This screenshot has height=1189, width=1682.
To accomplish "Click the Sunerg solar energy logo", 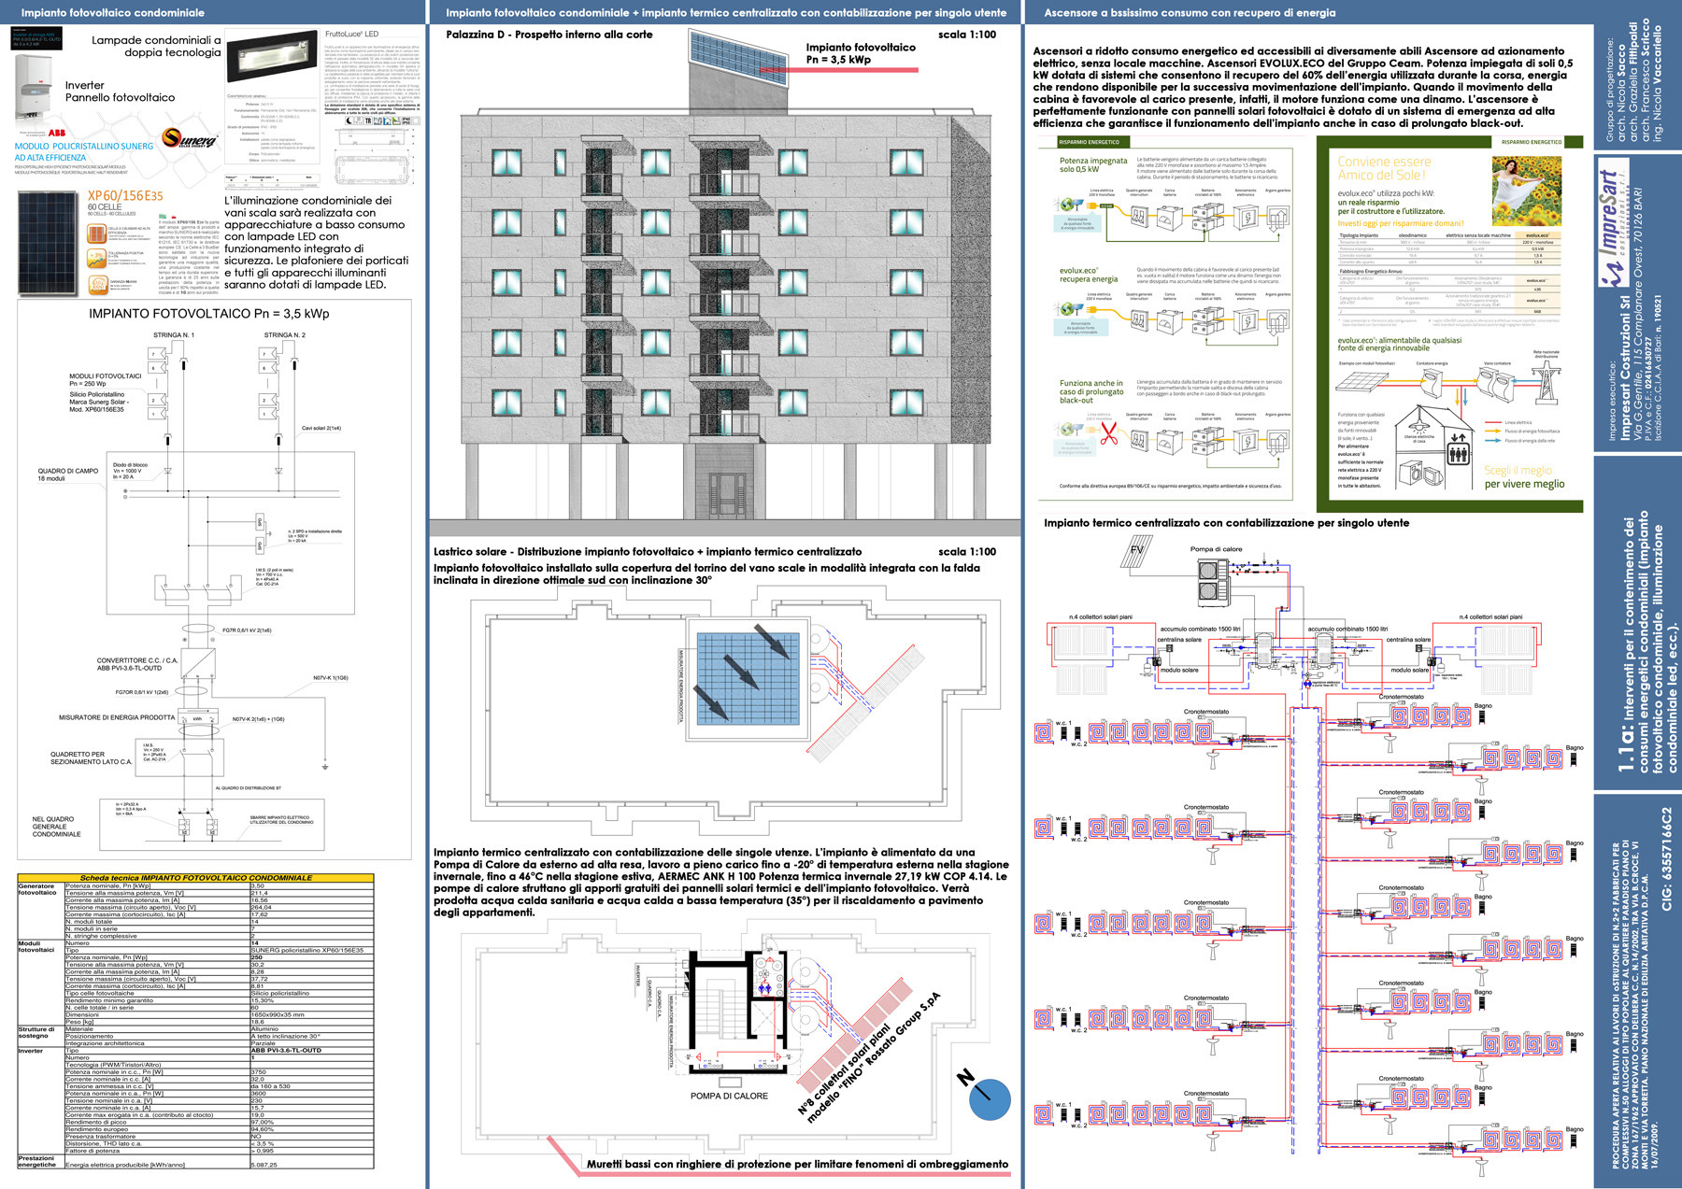I will click(x=189, y=139).
